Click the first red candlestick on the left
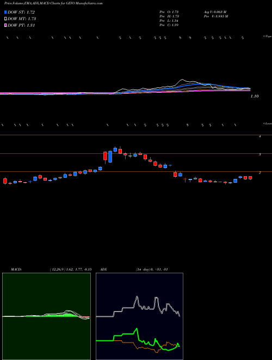Screen dimensions: 272x360 (x=5, y=181)
